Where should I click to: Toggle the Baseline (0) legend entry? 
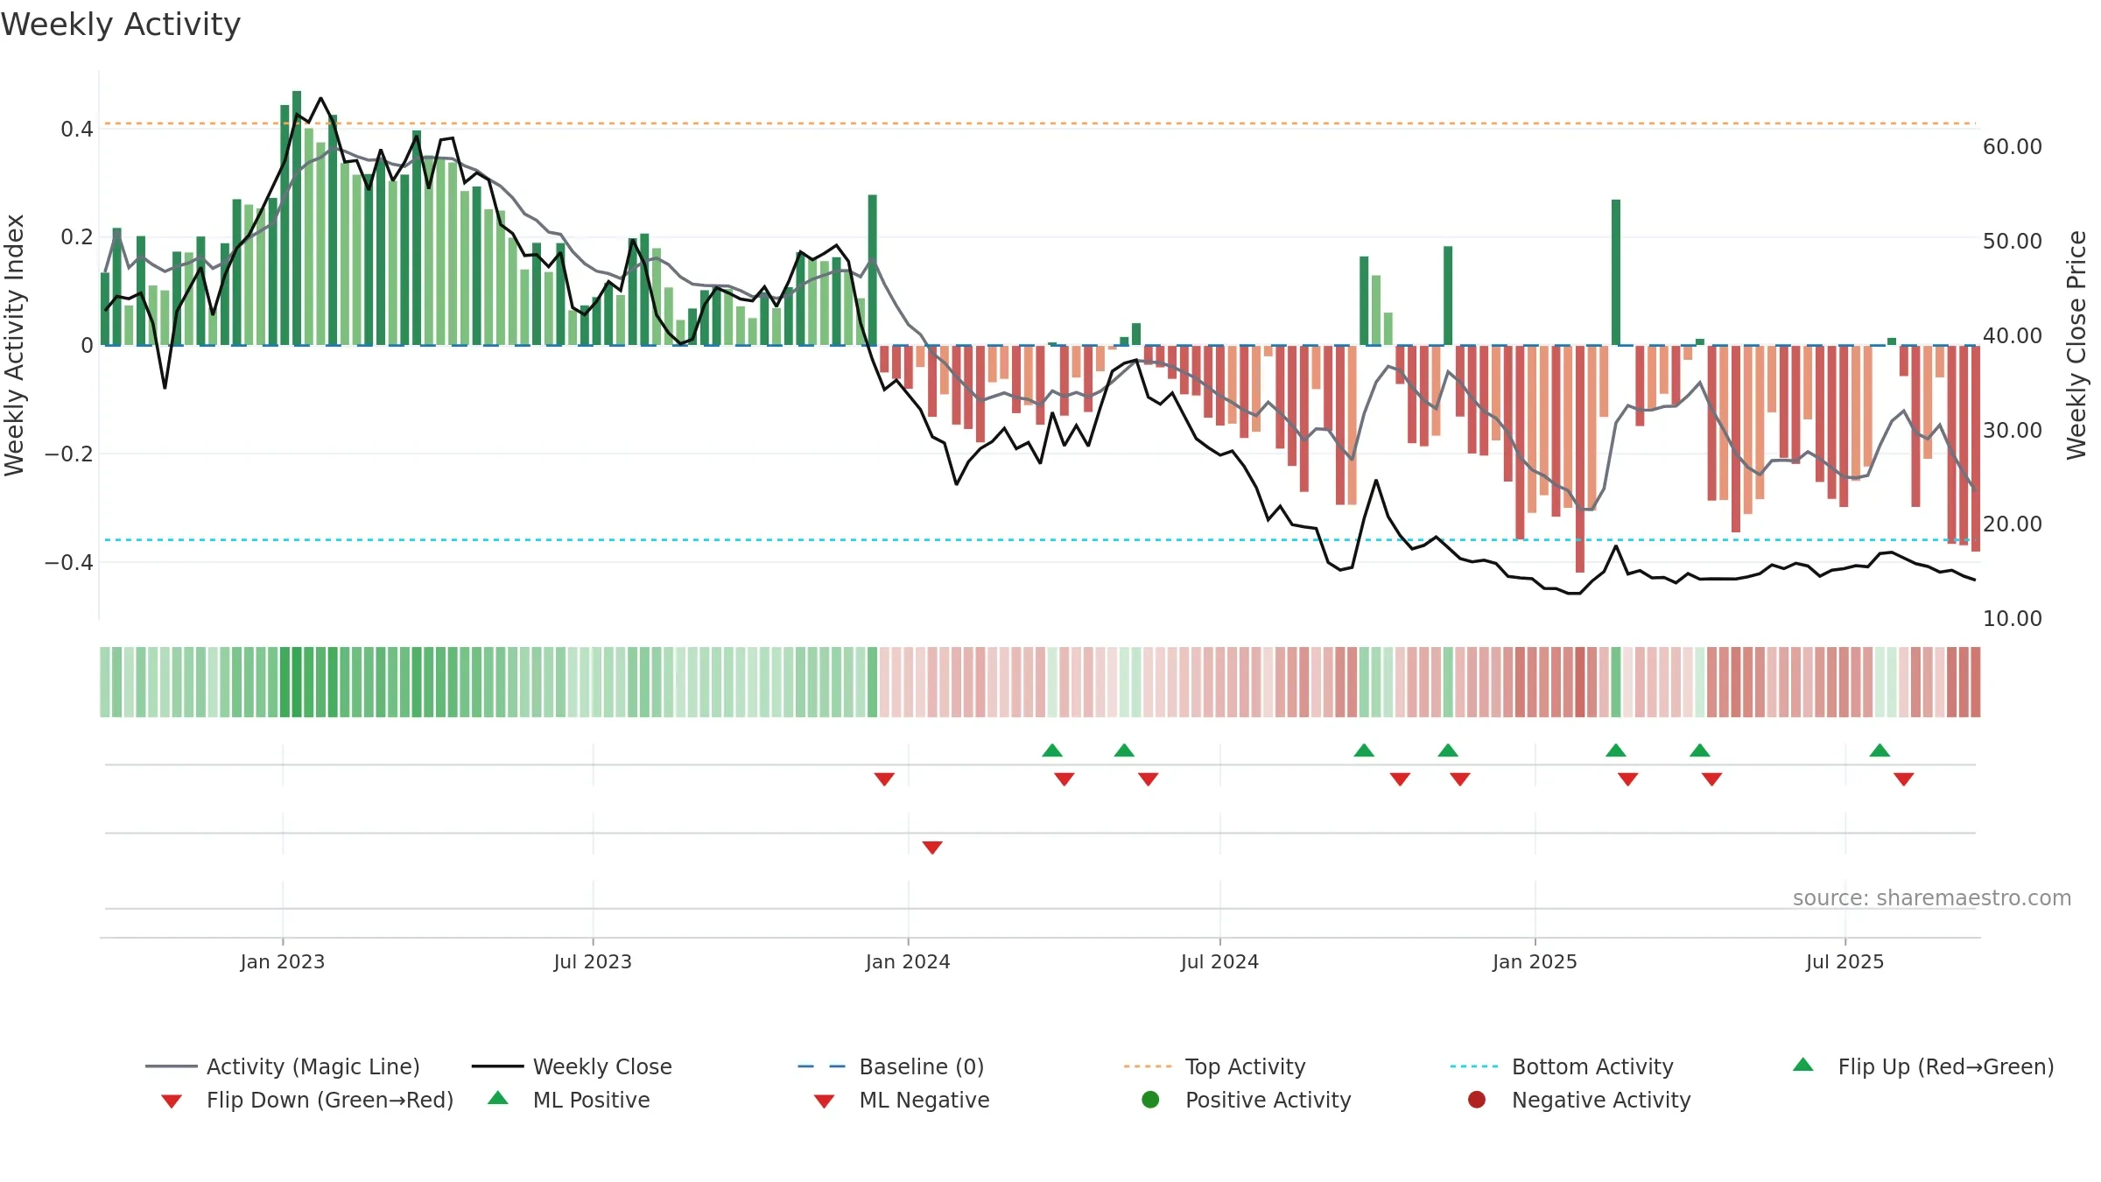(x=891, y=1066)
